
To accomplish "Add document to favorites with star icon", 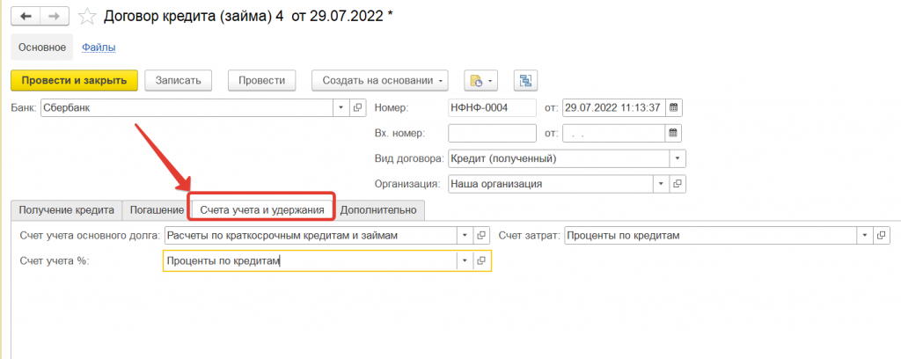I will 86,16.
